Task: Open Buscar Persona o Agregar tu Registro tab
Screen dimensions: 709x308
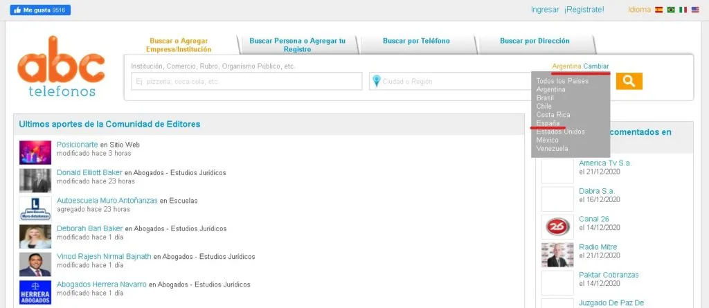Action: [x=297, y=45]
